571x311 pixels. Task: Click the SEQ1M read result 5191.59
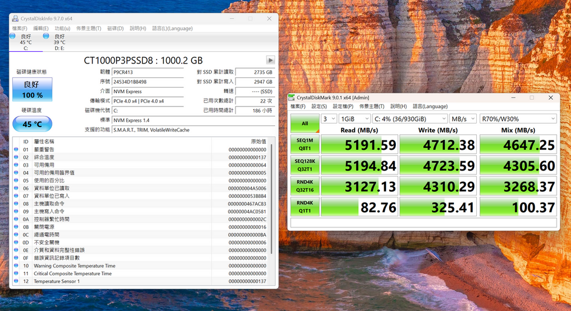(x=359, y=144)
